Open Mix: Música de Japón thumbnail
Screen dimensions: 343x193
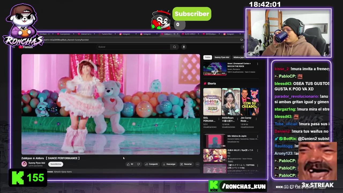coord(215,141)
